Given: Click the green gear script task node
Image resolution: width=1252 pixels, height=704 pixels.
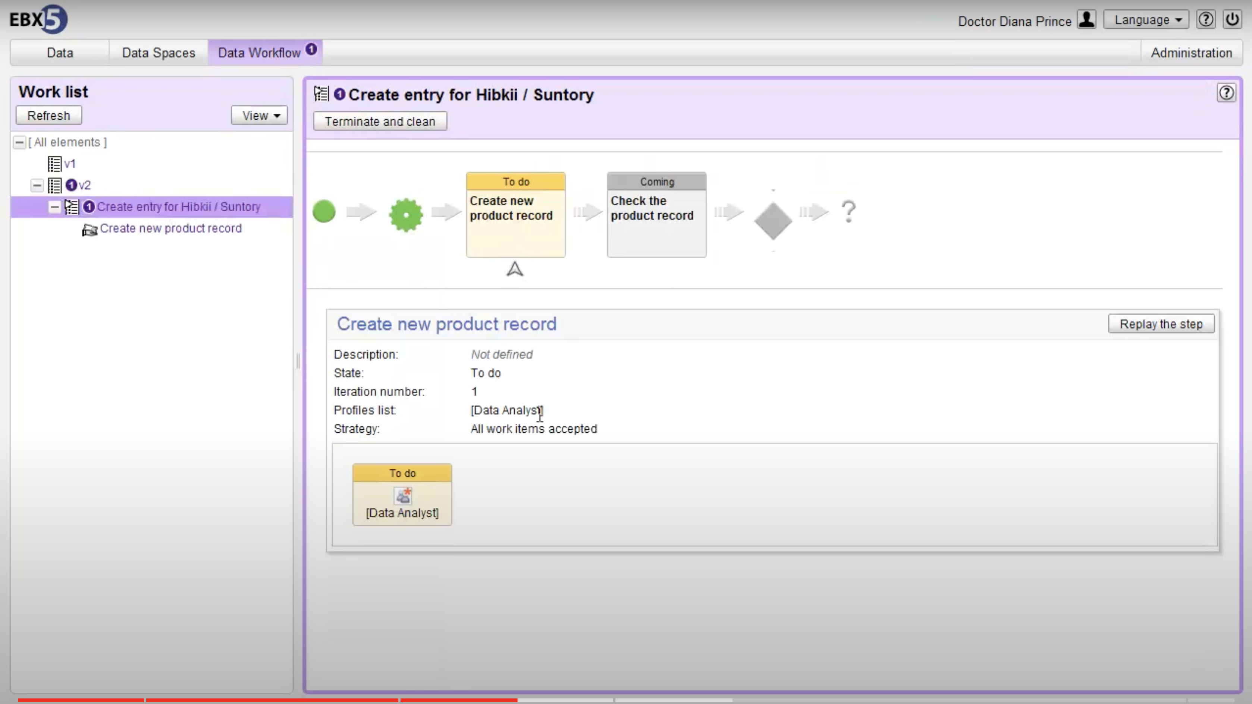Looking at the screenshot, I should point(406,215).
